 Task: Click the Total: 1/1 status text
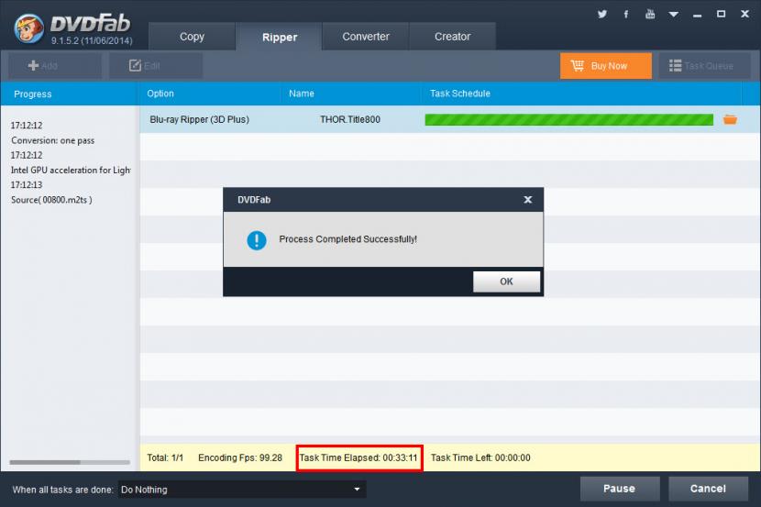click(x=165, y=457)
